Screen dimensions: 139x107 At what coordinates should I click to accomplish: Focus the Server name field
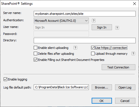tap(85, 14)
